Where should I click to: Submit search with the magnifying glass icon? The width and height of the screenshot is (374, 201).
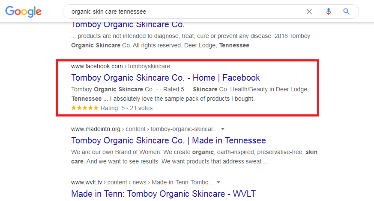[x=346, y=12]
